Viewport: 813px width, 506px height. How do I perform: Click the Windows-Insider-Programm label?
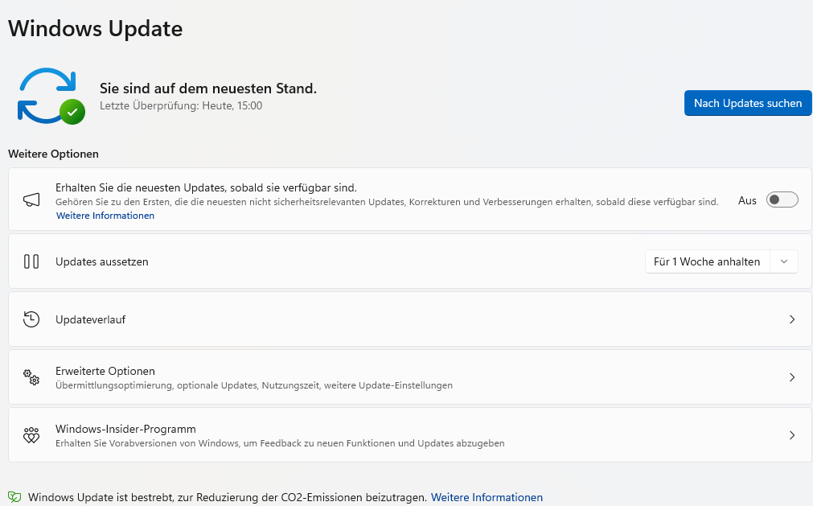click(x=125, y=430)
